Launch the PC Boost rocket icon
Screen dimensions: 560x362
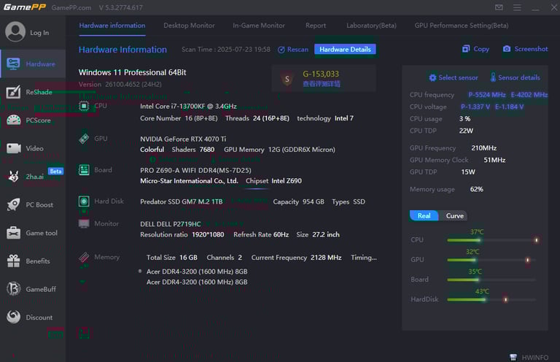point(14,204)
